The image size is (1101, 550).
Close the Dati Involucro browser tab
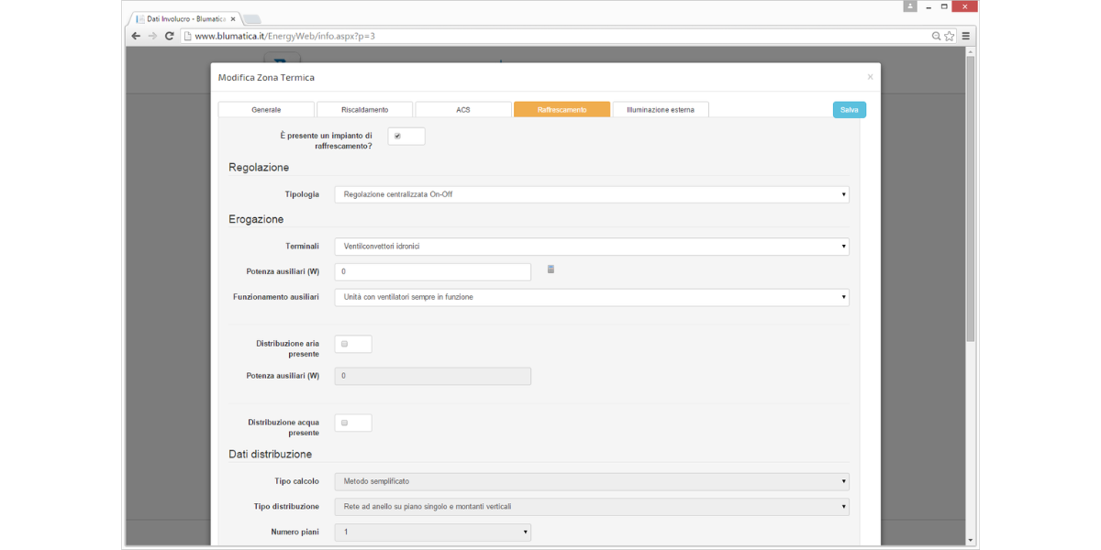[x=233, y=18]
